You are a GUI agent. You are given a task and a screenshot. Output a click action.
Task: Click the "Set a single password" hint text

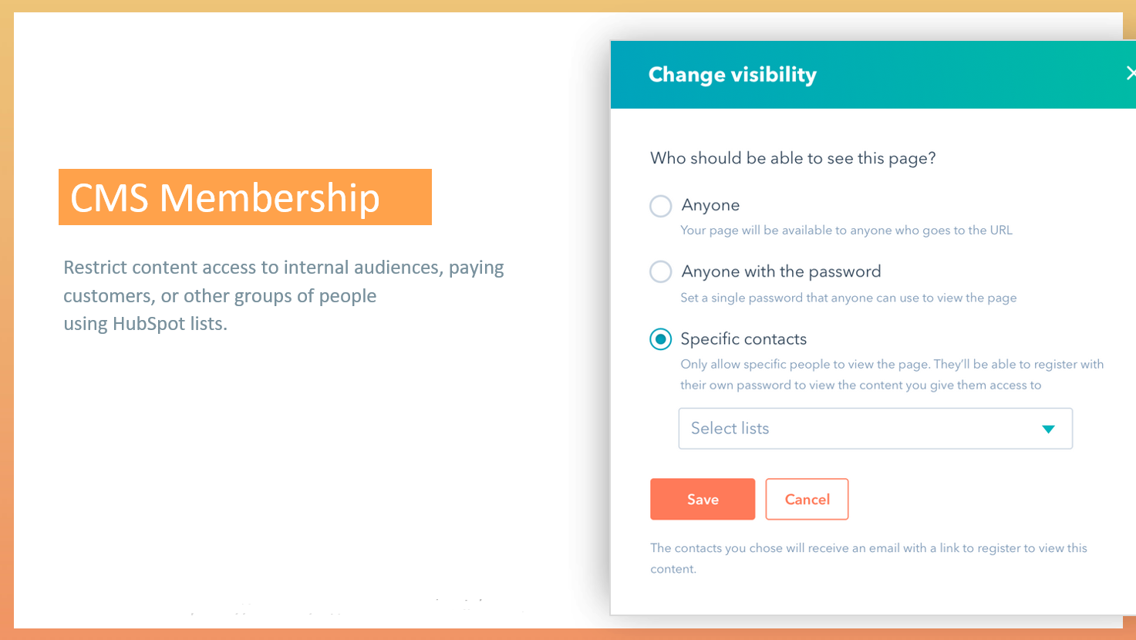pos(848,298)
